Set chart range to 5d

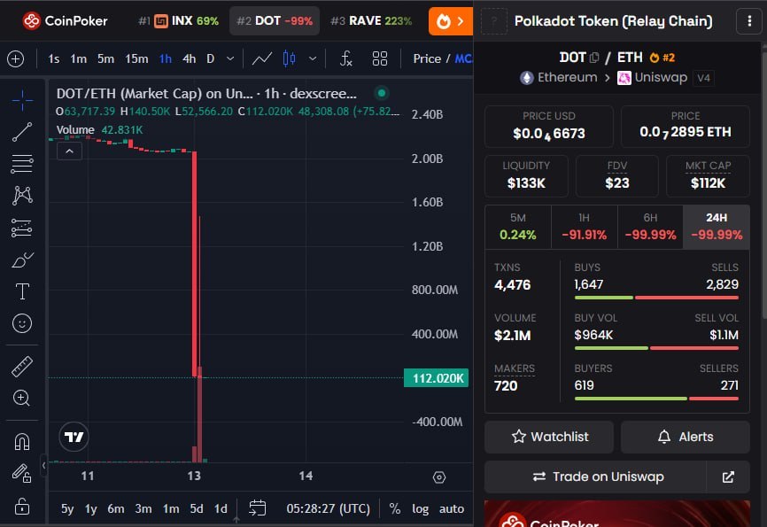point(197,508)
